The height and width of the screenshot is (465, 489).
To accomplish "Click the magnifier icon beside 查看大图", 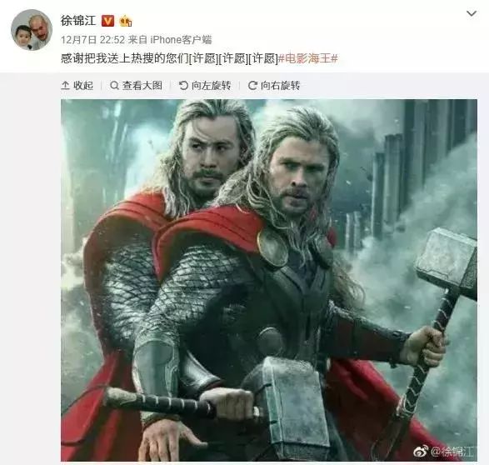I will point(114,86).
